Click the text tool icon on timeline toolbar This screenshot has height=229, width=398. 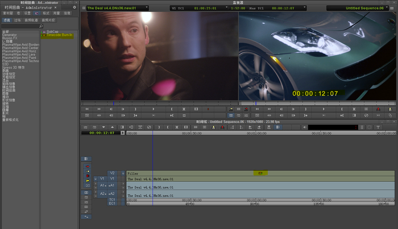coord(378,127)
